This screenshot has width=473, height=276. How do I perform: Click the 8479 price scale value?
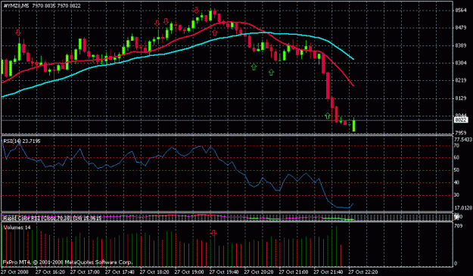(461, 28)
